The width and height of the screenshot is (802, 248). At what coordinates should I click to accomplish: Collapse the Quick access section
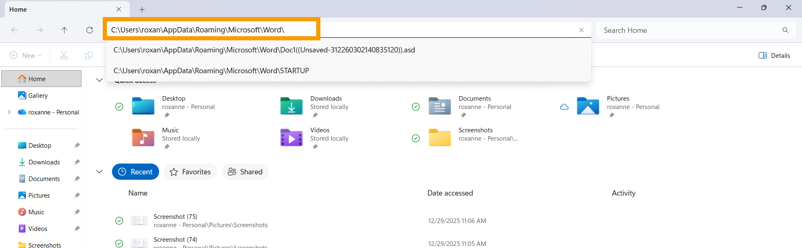[99, 80]
